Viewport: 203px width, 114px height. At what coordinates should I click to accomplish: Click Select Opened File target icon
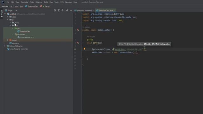(x=55, y=10)
